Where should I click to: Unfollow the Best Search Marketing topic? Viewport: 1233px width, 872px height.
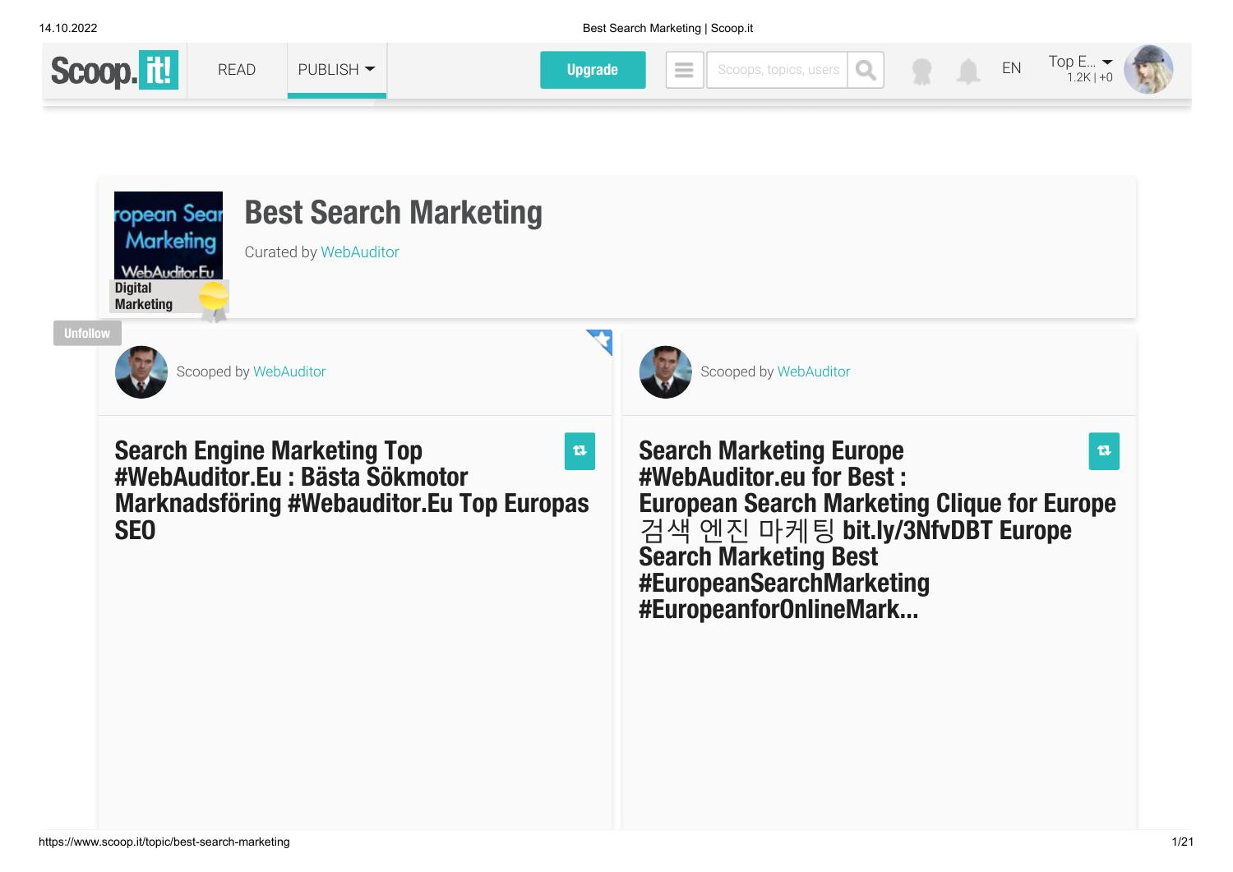pyautogui.click(x=87, y=333)
